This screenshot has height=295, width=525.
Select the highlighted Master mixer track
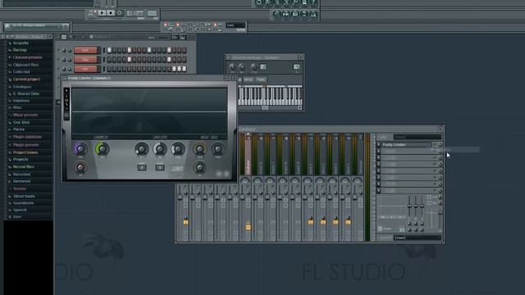248,155
